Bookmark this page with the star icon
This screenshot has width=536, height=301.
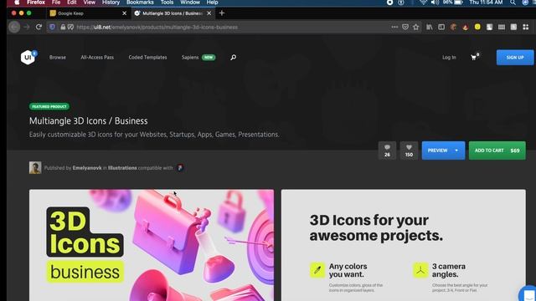point(415,27)
